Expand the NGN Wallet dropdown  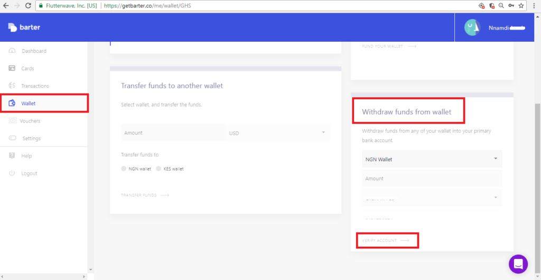[432, 159]
